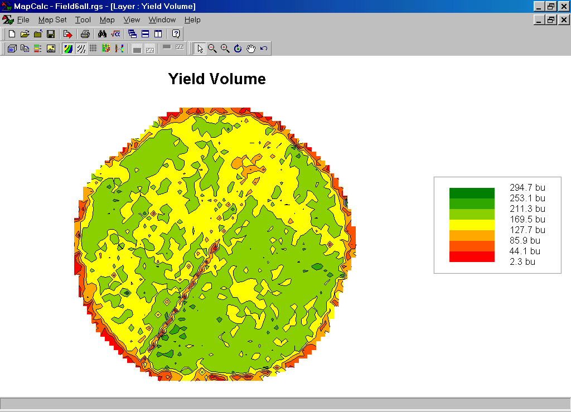The width and height of the screenshot is (571, 412).
Task: Click the red 2.3 bu legend swatch
Action: [472, 256]
